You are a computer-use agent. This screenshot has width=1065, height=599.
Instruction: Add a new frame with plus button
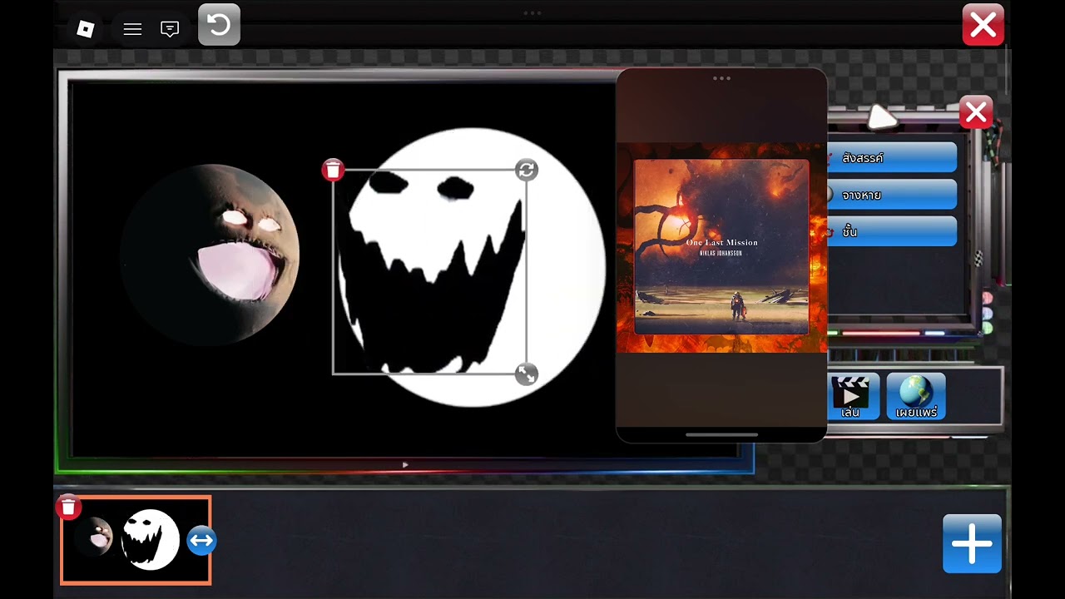(x=972, y=543)
